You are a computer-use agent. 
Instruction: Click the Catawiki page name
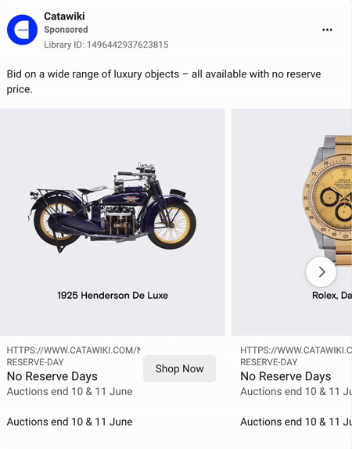64,16
